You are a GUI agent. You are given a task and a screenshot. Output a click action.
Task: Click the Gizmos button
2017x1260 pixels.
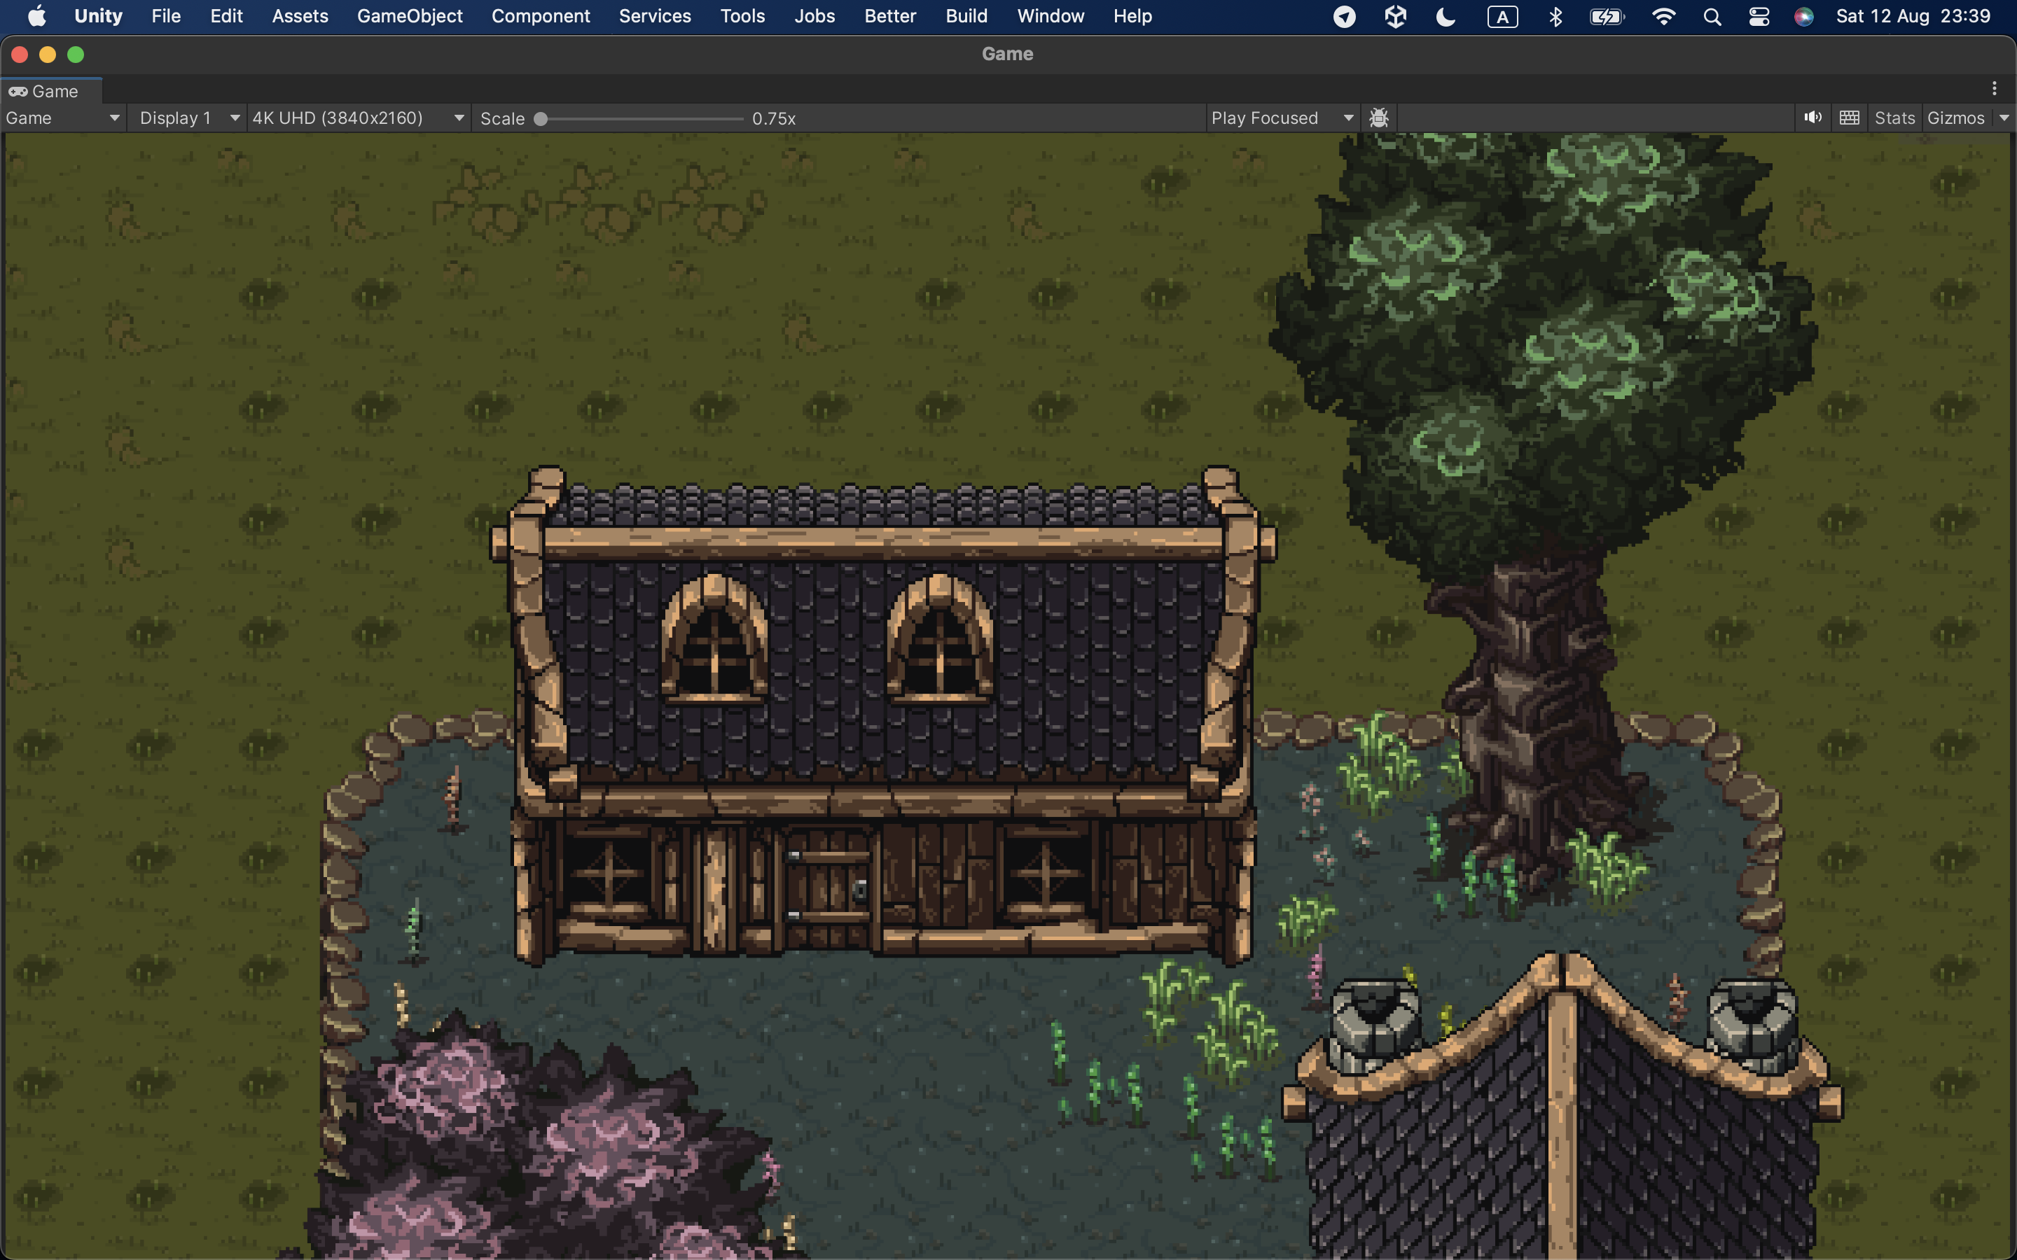click(1955, 118)
